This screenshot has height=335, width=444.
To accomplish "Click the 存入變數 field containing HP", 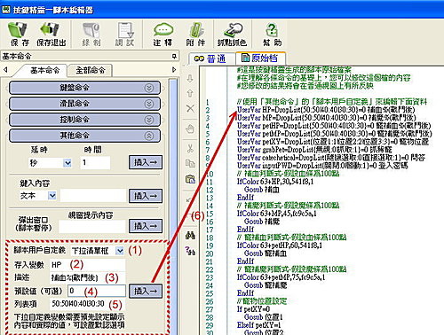I will (x=88, y=264).
